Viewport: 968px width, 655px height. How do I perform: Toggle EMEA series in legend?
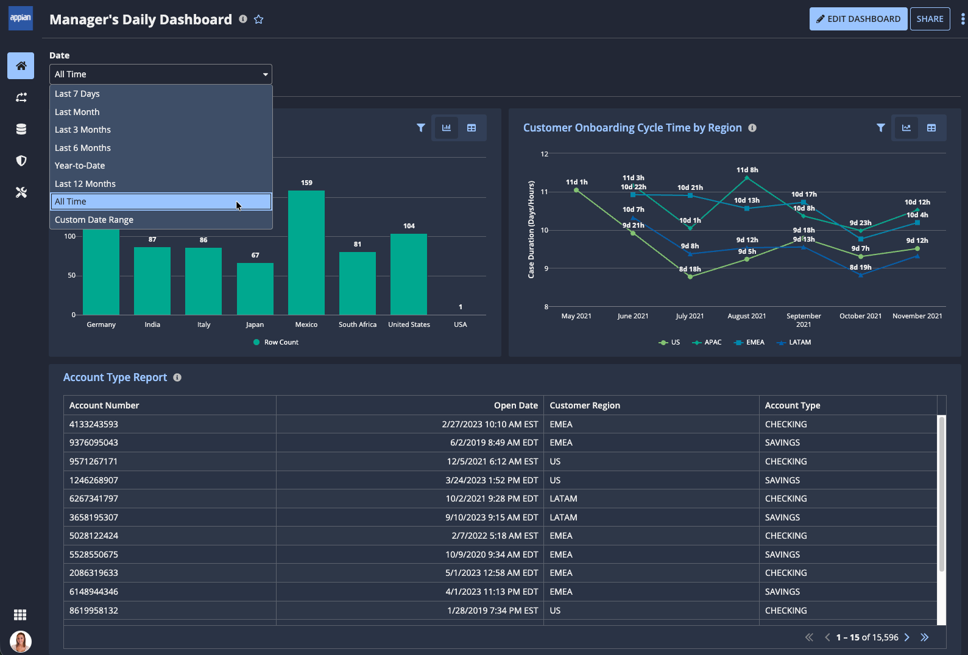click(749, 342)
